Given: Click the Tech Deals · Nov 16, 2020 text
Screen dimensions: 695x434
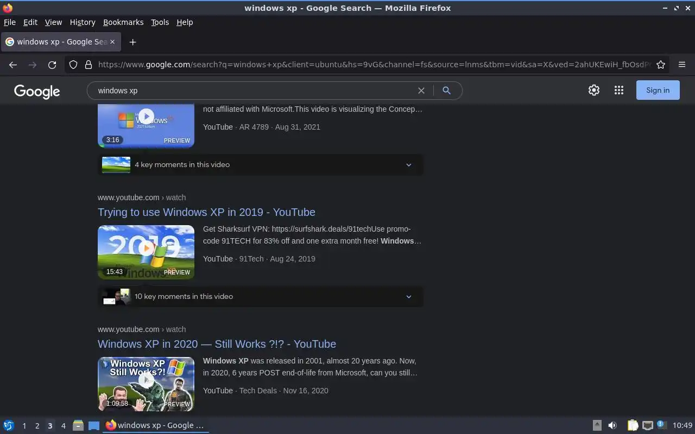Looking at the screenshot, I should point(284,391).
